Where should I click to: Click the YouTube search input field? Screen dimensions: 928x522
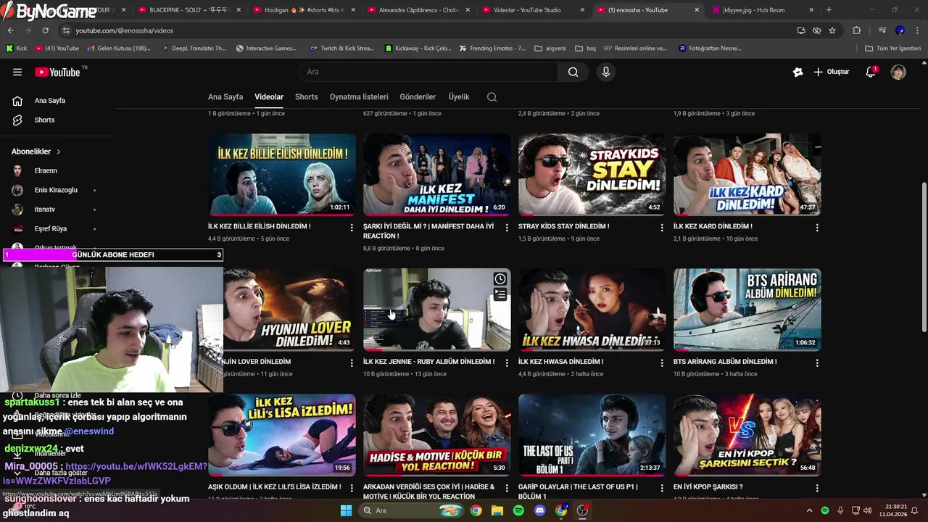pos(428,72)
